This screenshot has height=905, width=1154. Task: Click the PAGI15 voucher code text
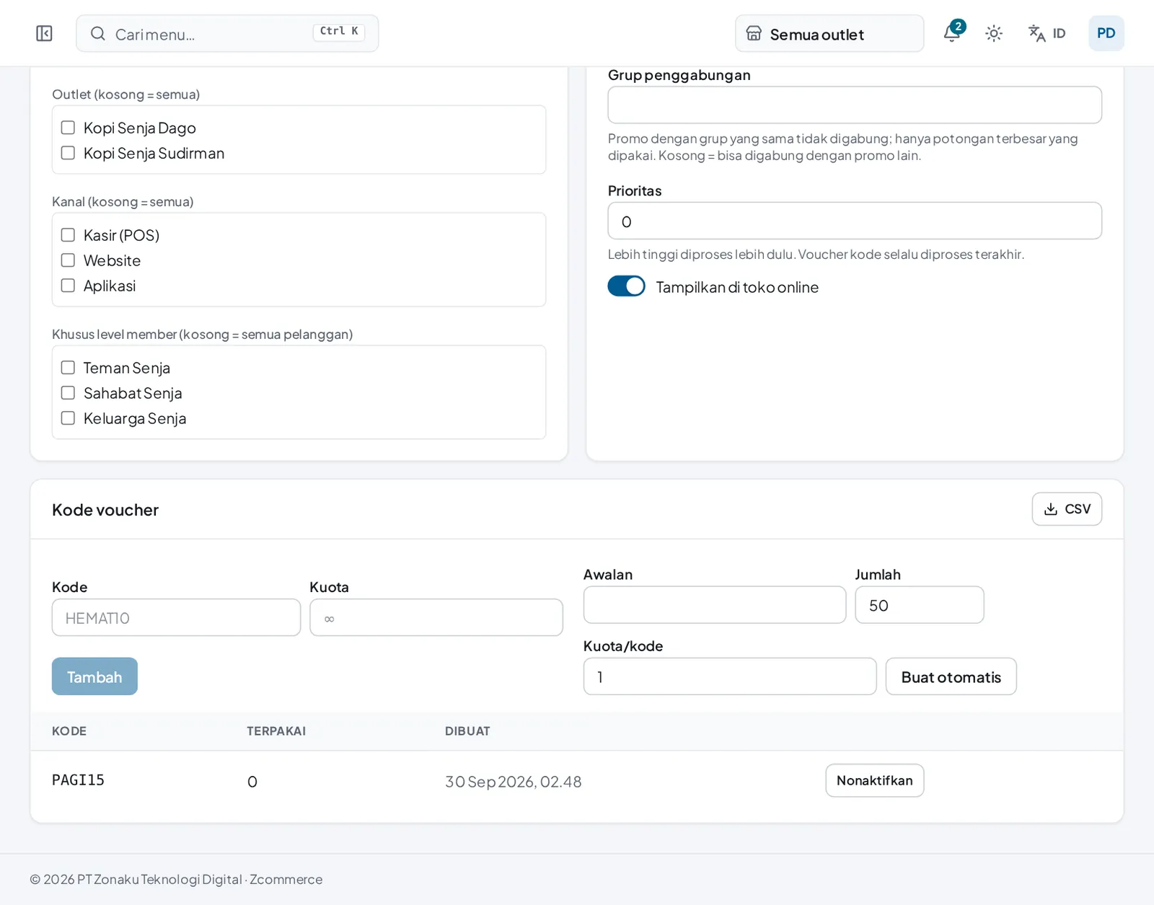[x=78, y=780]
